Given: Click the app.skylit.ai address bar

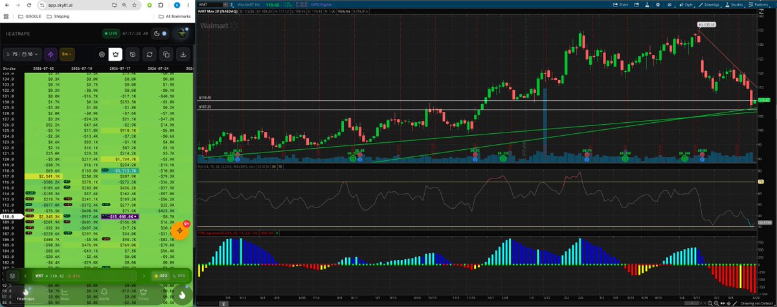Looking at the screenshot, I should [91, 4].
